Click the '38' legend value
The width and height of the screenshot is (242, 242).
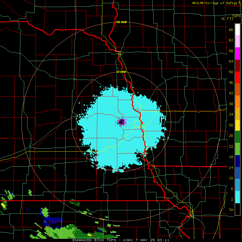click(231, 104)
